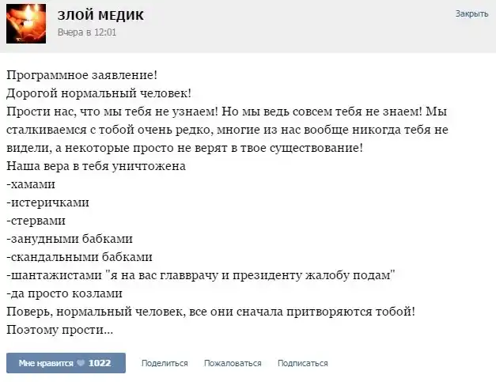496x382 pixels.
Task: Click the closing line Поэтому прости...
Action: point(59,329)
